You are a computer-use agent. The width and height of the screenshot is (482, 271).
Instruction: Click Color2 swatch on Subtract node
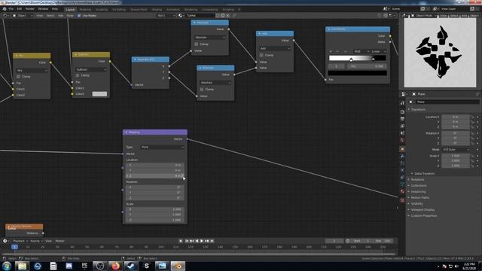tap(99, 94)
